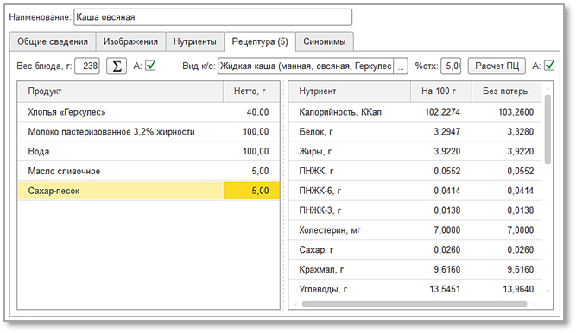Switch to the Нутриенты tab

pyautogui.click(x=194, y=41)
